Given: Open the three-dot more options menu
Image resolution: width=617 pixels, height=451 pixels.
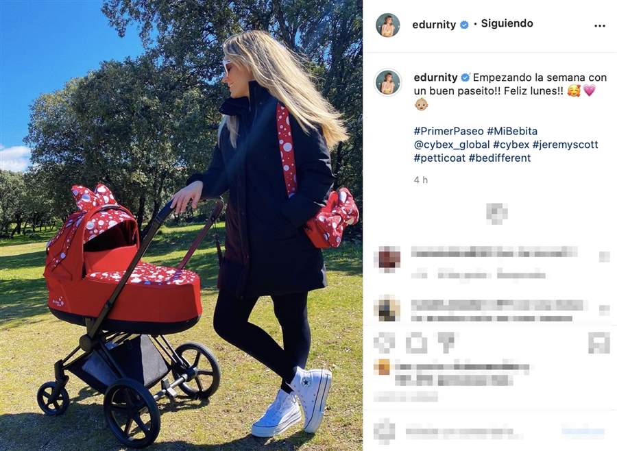Looking at the screenshot, I should click(x=599, y=26).
